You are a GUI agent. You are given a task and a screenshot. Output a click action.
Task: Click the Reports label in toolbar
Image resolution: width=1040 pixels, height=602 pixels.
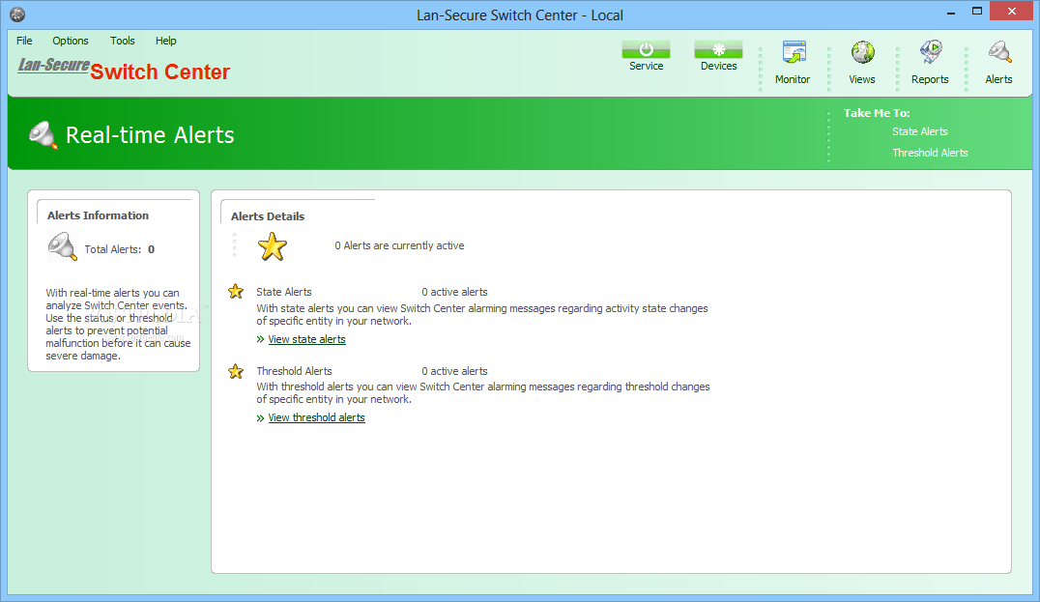pyautogui.click(x=930, y=79)
